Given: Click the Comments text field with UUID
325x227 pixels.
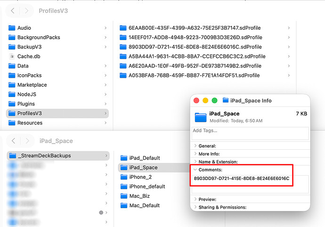Looking at the screenshot, I should point(250,184).
